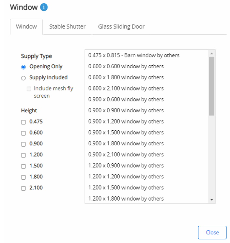Pick the 0.475 x 0.815 Barn window item

[x=134, y=55]
